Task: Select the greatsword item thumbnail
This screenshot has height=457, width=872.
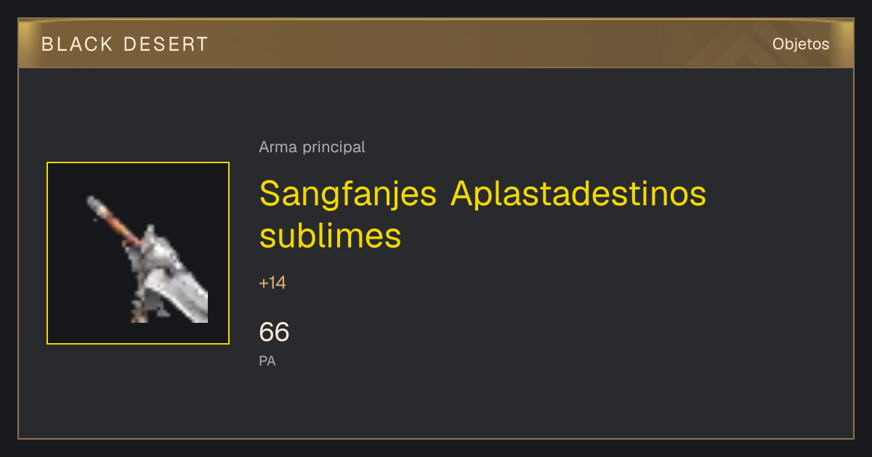Action: tap(138, 253)
